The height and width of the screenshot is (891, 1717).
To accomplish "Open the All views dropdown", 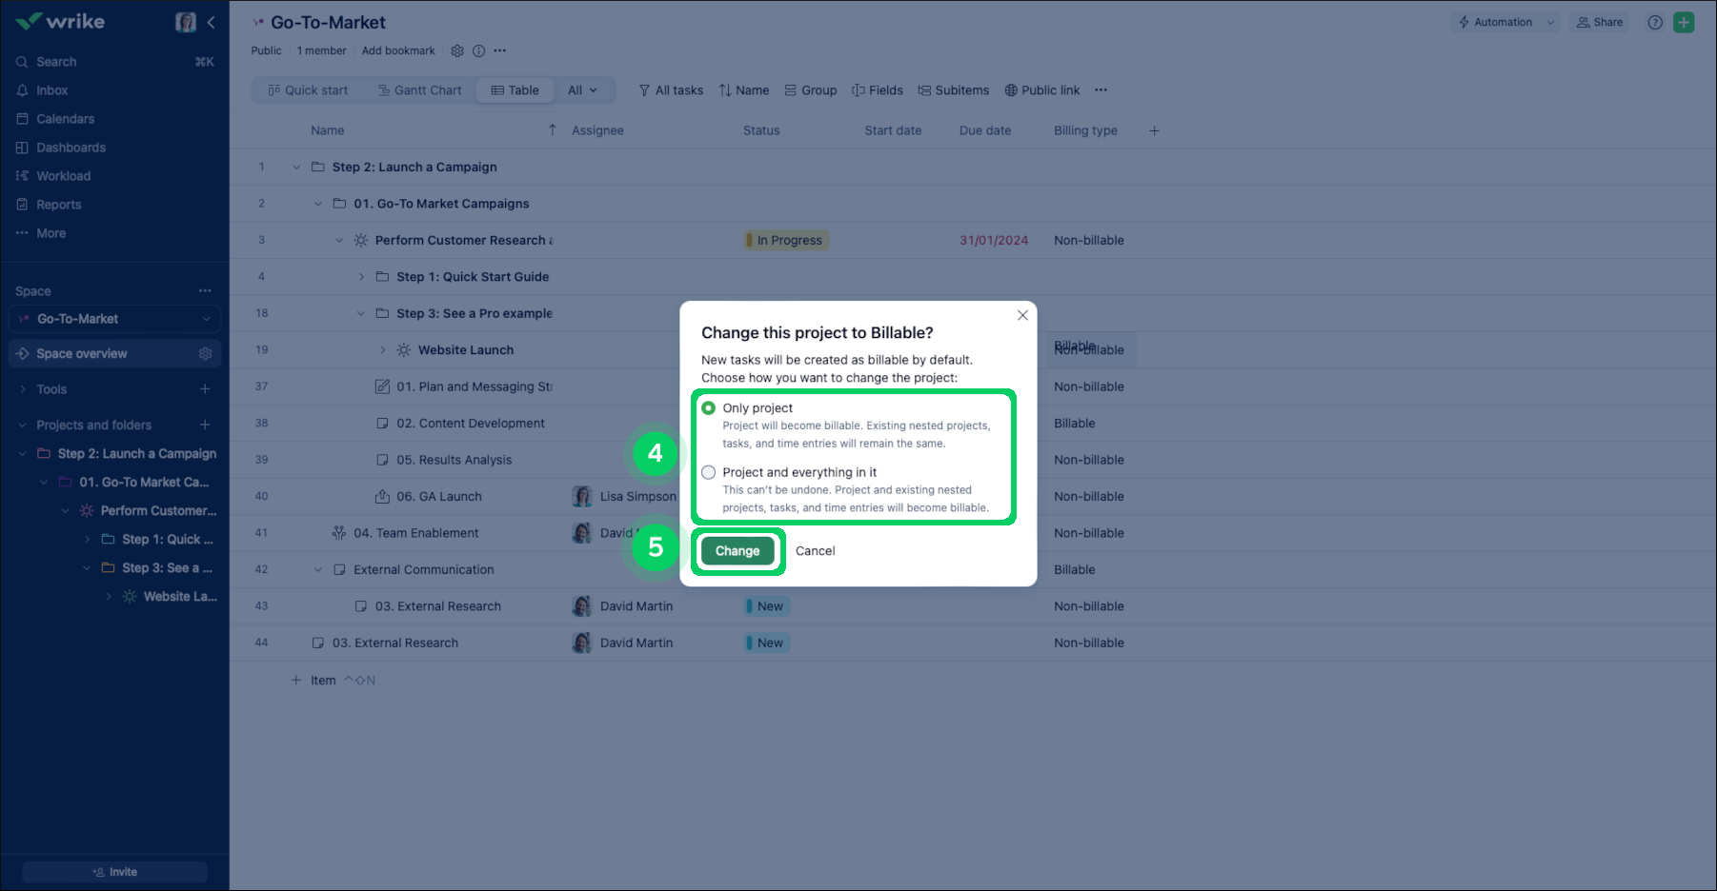I will [x=582, y=90].
